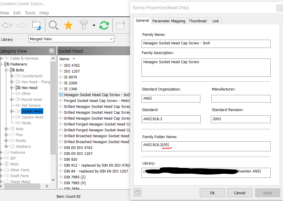Open the Merged View library dropdown
Screen dimensions: 283x201
111,39
